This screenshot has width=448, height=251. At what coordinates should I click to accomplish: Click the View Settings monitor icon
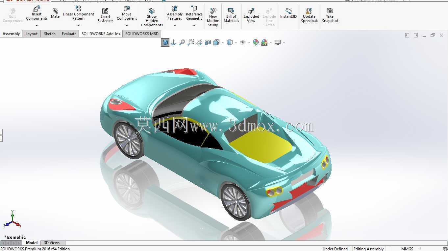pyautogui.click(x=278, y=42)
